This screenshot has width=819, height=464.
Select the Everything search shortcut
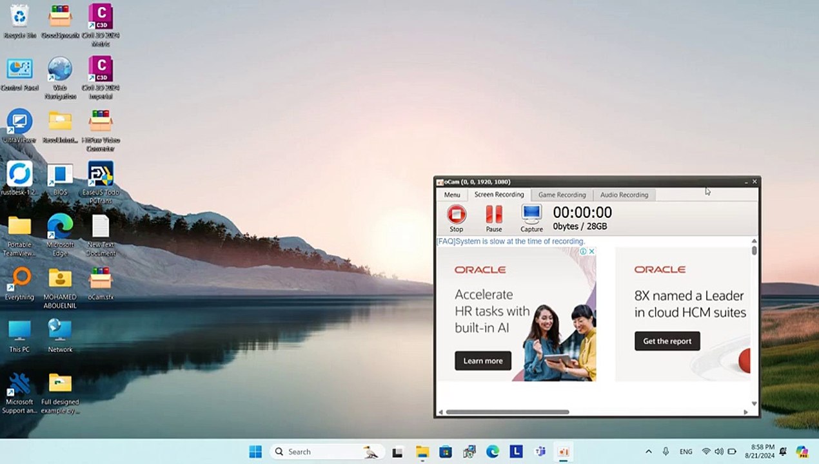(19, 284)
